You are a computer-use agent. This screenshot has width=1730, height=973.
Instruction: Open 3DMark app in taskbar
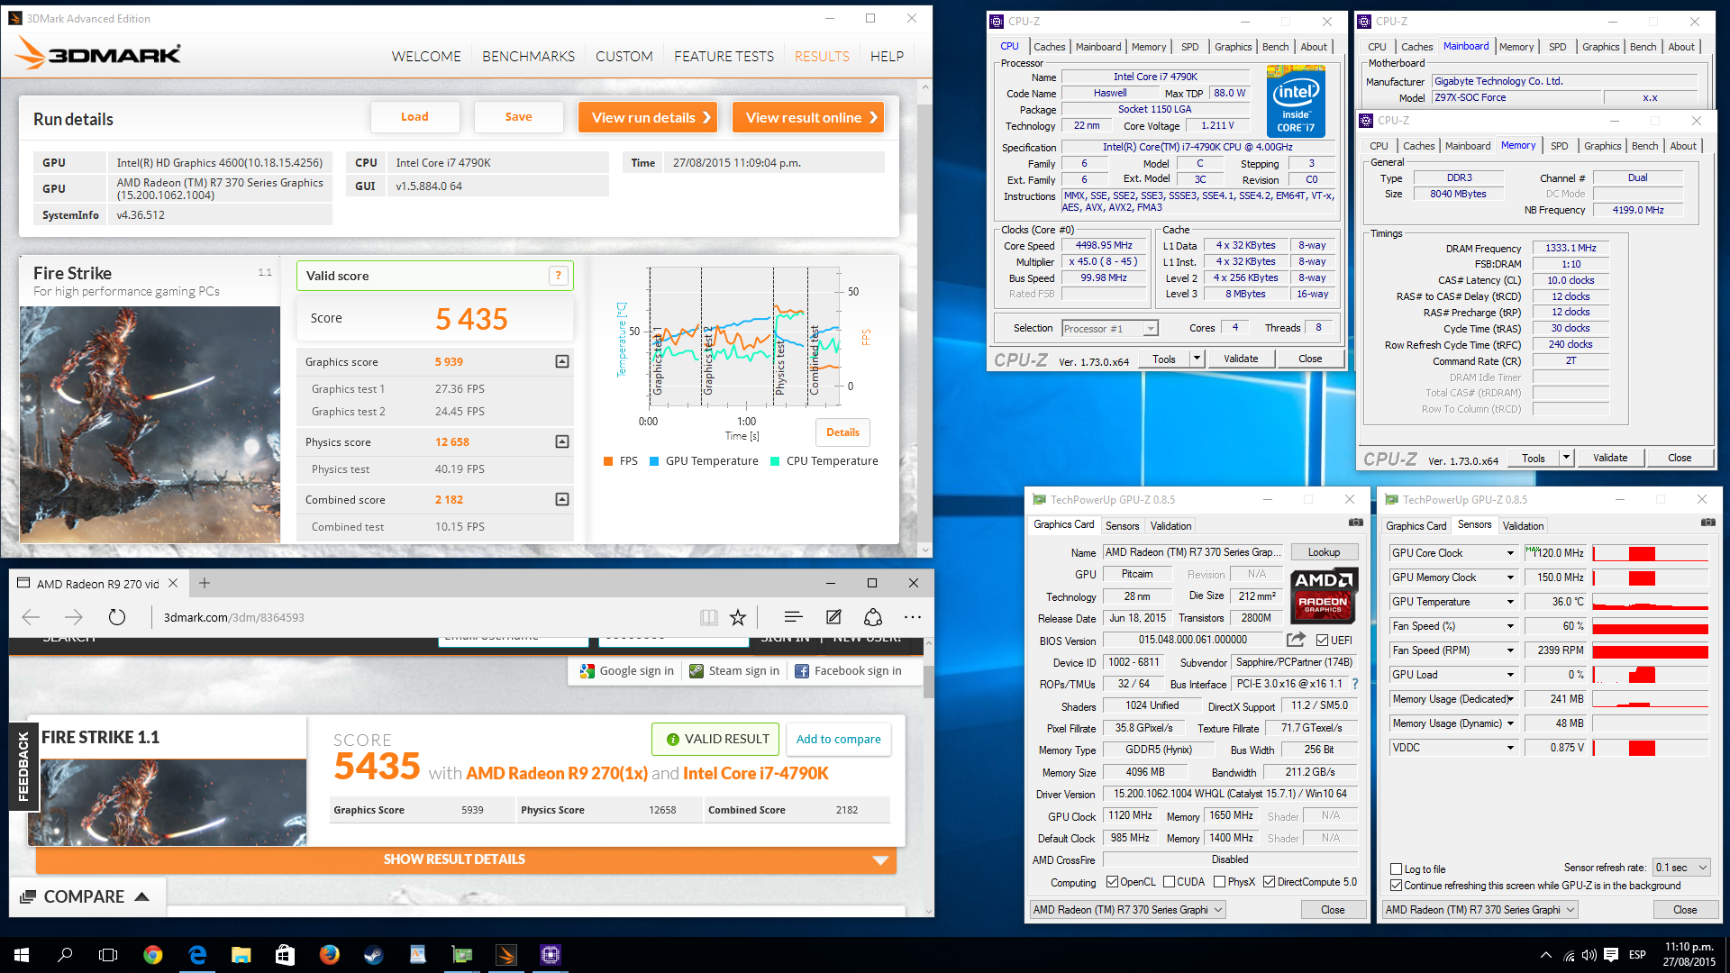point(506,955)
